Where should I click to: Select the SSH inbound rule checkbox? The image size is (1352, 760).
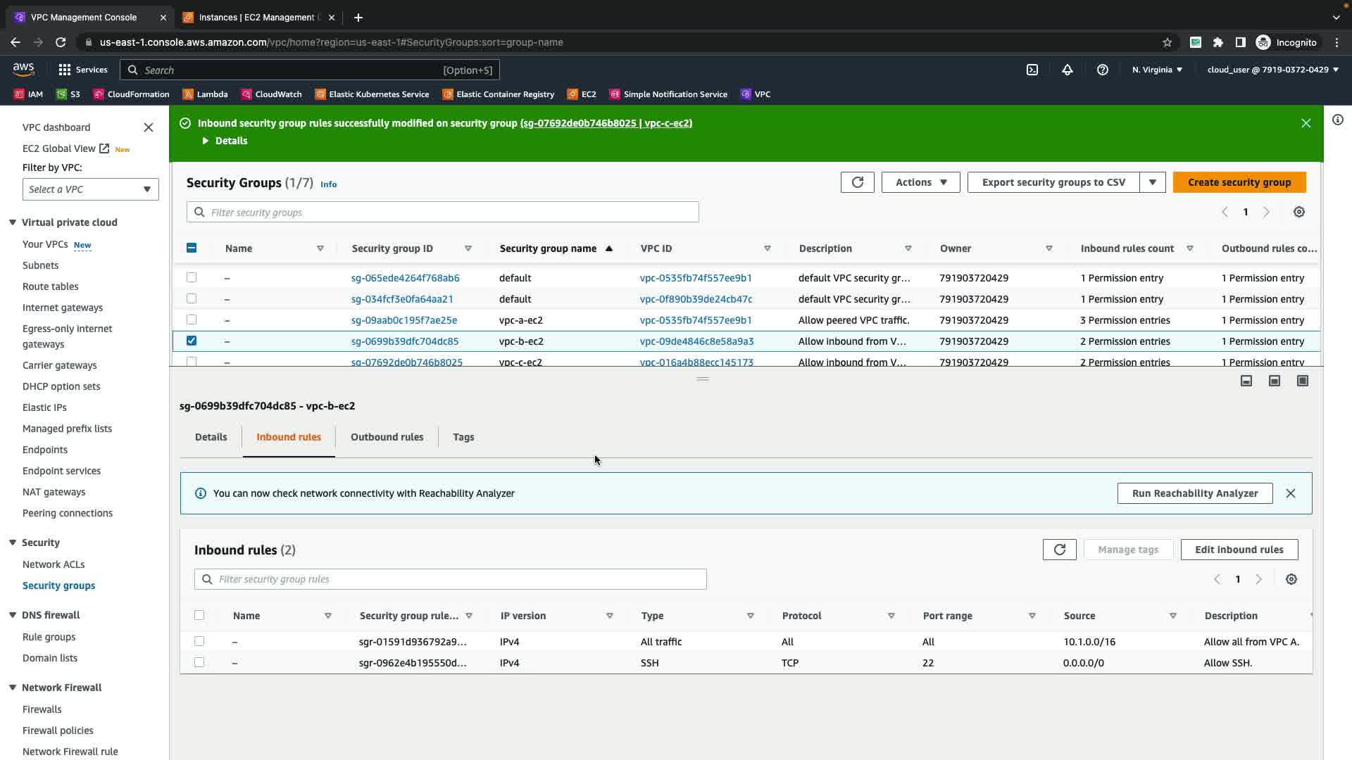199,662
